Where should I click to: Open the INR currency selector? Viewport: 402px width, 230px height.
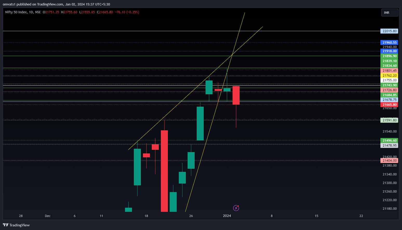coord(390,12)
